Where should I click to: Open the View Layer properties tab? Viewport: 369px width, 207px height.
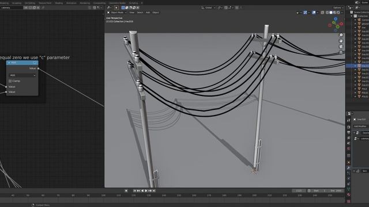pyautogui.click(x=349, y=138)
